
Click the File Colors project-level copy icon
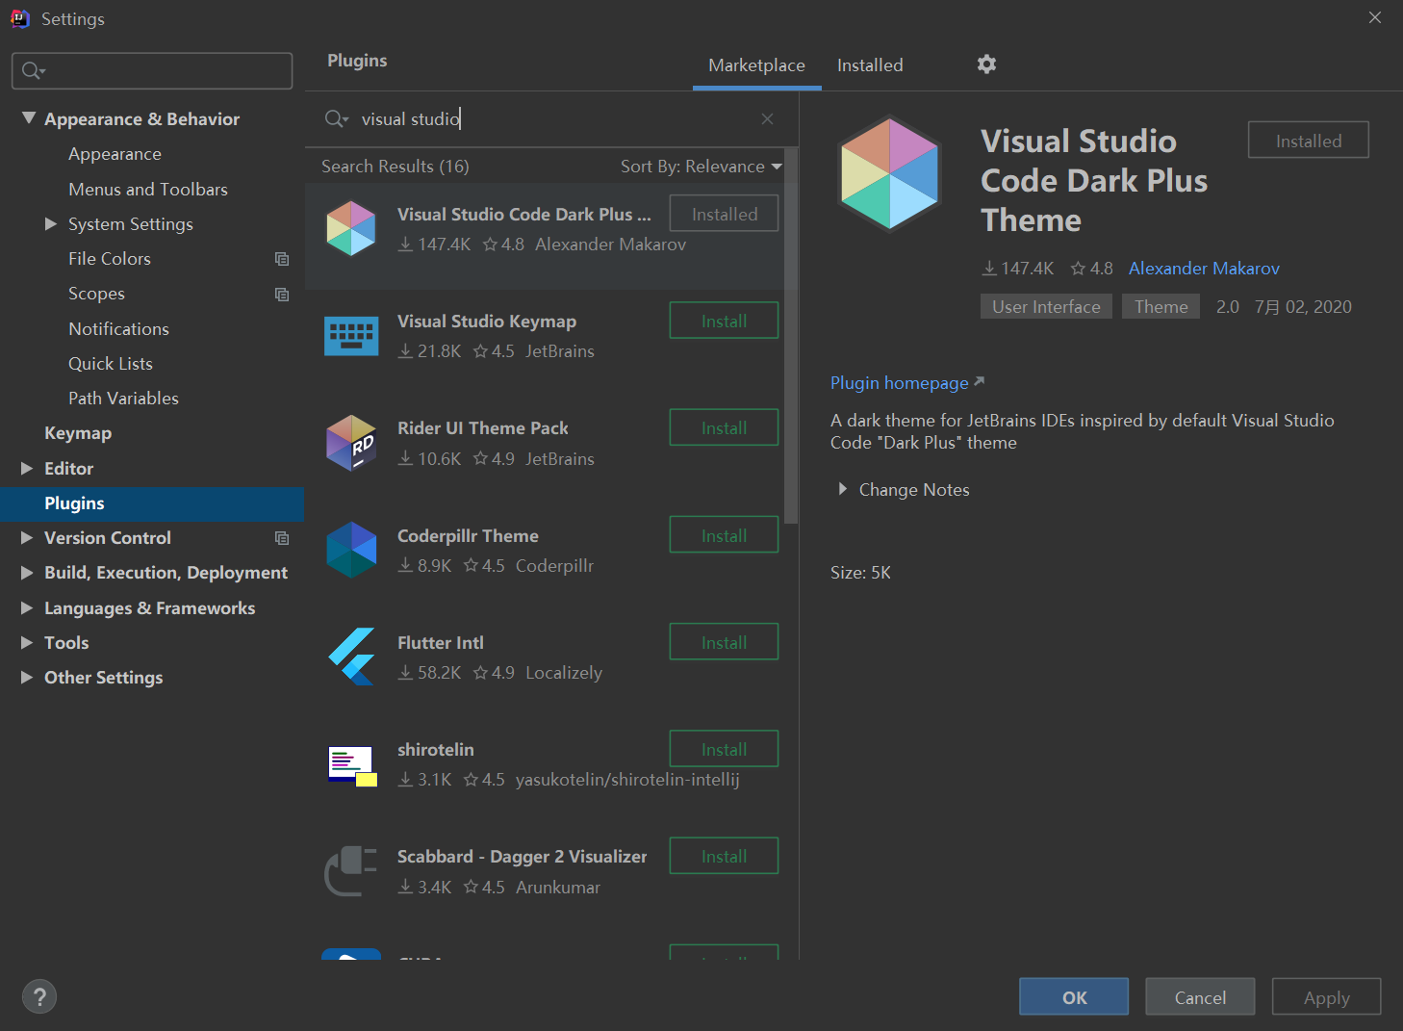pyautogui.click(x=282, y=259)
